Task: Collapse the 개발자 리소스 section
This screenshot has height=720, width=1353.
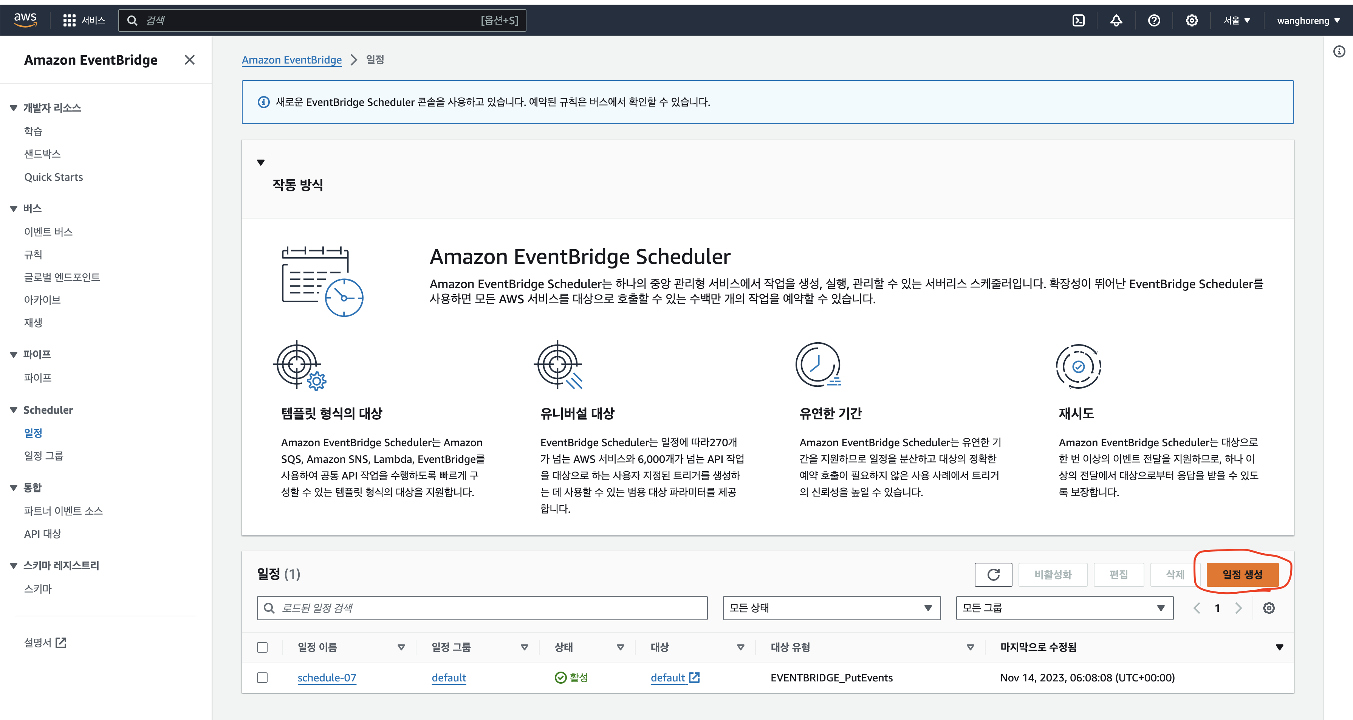Action: pyautogui.click(x=14, y=108)
